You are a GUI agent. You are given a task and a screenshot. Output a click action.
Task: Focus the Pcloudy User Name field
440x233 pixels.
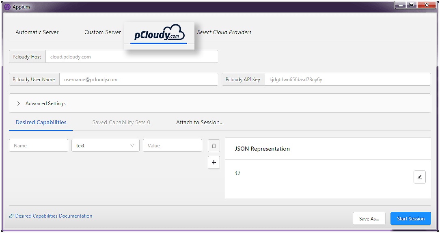(x=139, y=79)
